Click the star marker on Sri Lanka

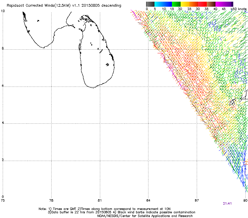tap(108, 64)
